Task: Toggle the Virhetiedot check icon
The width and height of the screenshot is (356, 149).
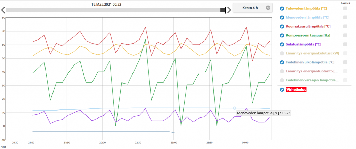Action: (282, 90)
